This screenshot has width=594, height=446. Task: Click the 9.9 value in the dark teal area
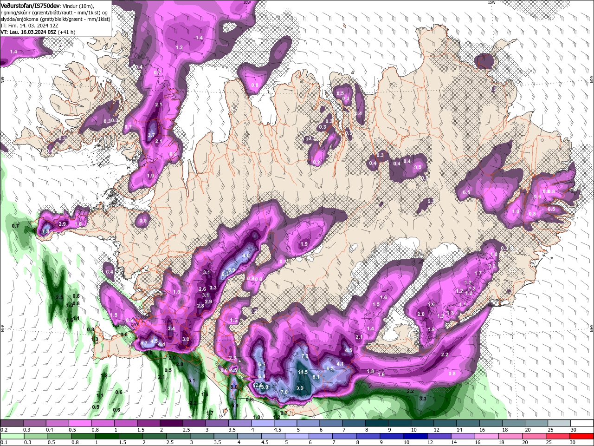tap(299, 388)
